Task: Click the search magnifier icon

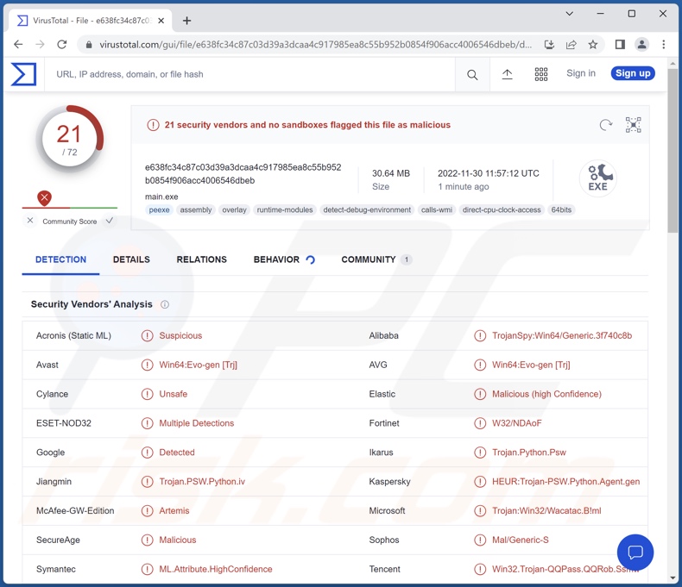Action: [472, 75]
